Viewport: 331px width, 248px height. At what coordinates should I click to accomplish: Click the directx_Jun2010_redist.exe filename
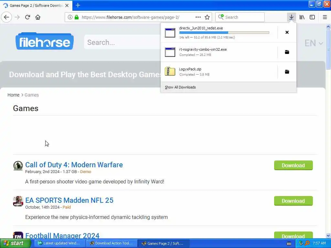201,28
